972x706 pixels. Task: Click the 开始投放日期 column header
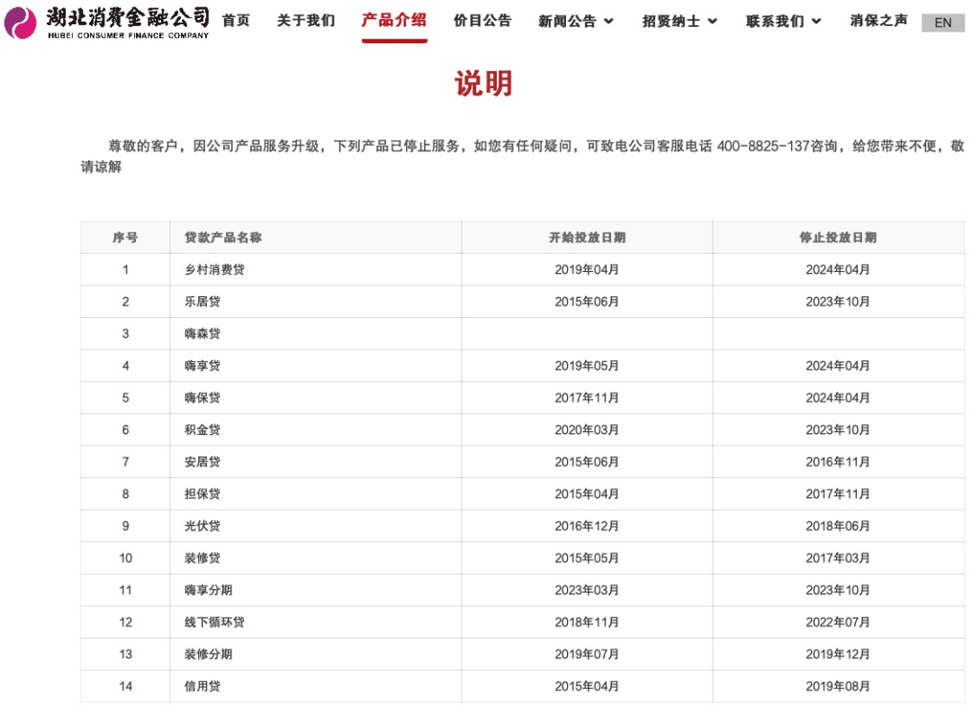tap(587, 238)
